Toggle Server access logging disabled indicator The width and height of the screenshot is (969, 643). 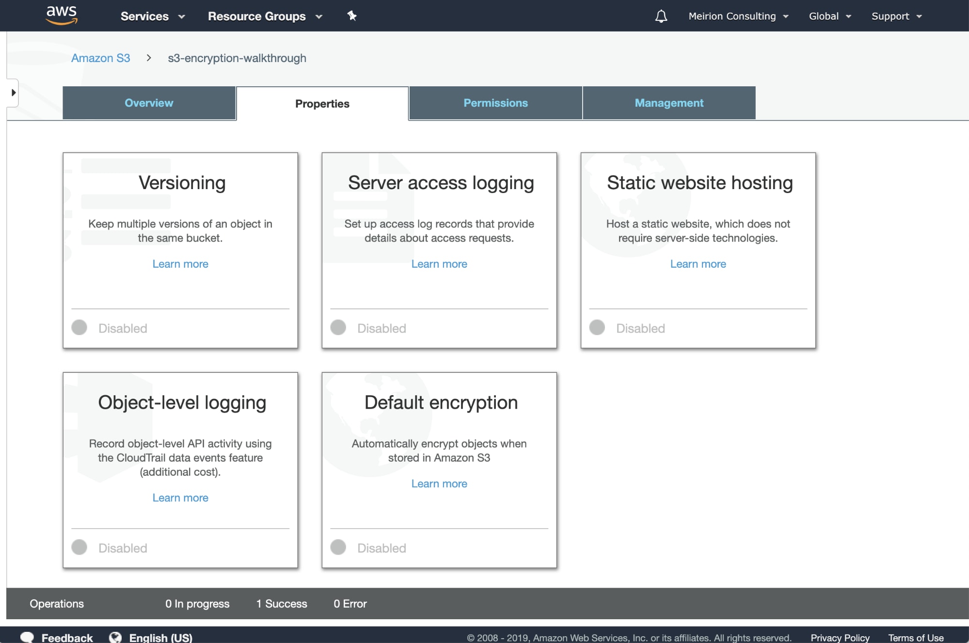pyautogui.click(x=338, y=328)
